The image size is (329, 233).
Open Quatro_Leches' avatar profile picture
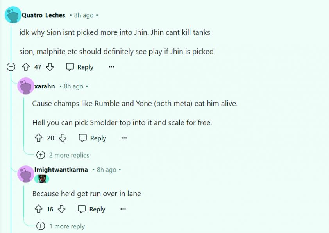[13, 15]
